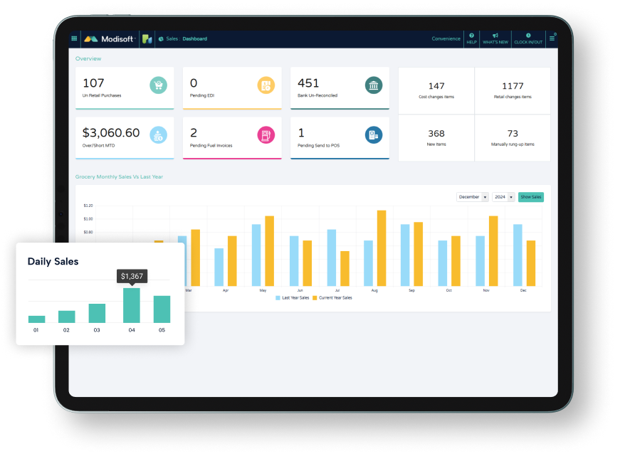Click the Daily Sales bar for 04
This screenshot has height=456, width=625.
pyautogui.click(x=131, y=306)
